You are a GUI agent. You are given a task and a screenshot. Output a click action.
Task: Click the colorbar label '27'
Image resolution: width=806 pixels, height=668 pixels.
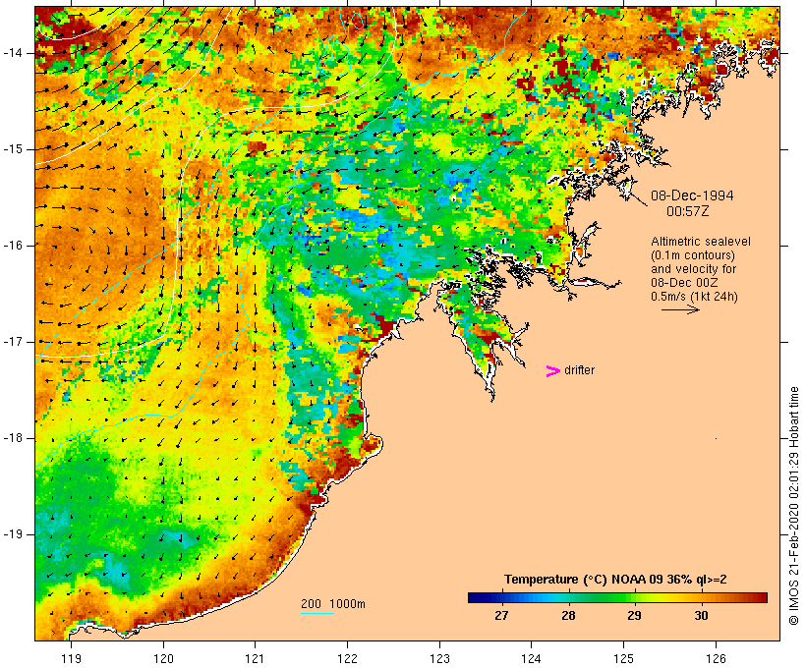click(501, 616)
